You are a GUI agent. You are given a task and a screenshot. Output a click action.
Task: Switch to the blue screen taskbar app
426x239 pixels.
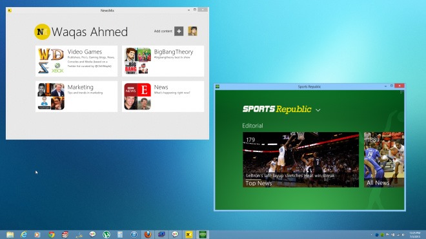click(x=161, y=234)
